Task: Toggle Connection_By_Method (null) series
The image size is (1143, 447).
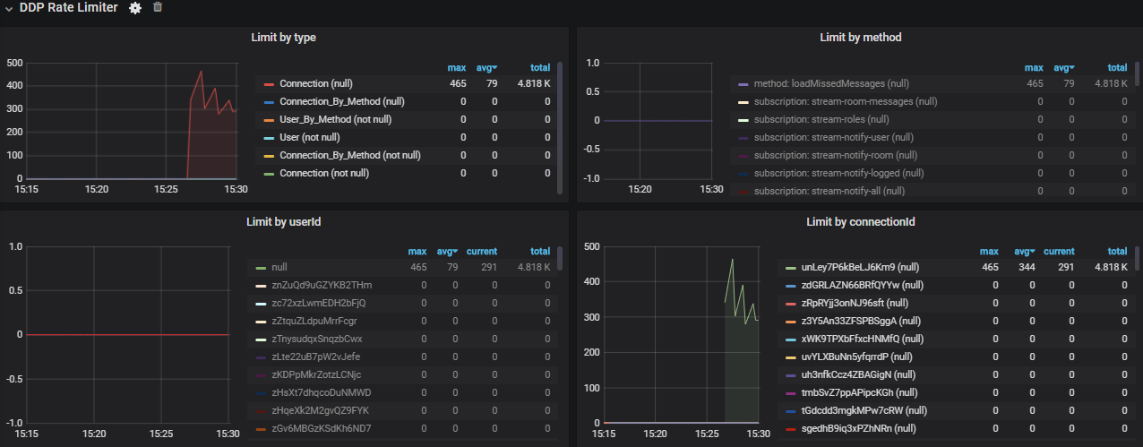Action: coord(342,101)
